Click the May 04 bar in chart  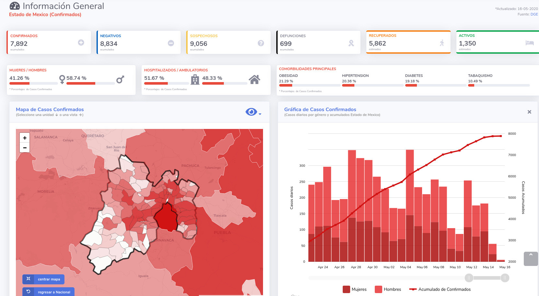click(410, 206)
